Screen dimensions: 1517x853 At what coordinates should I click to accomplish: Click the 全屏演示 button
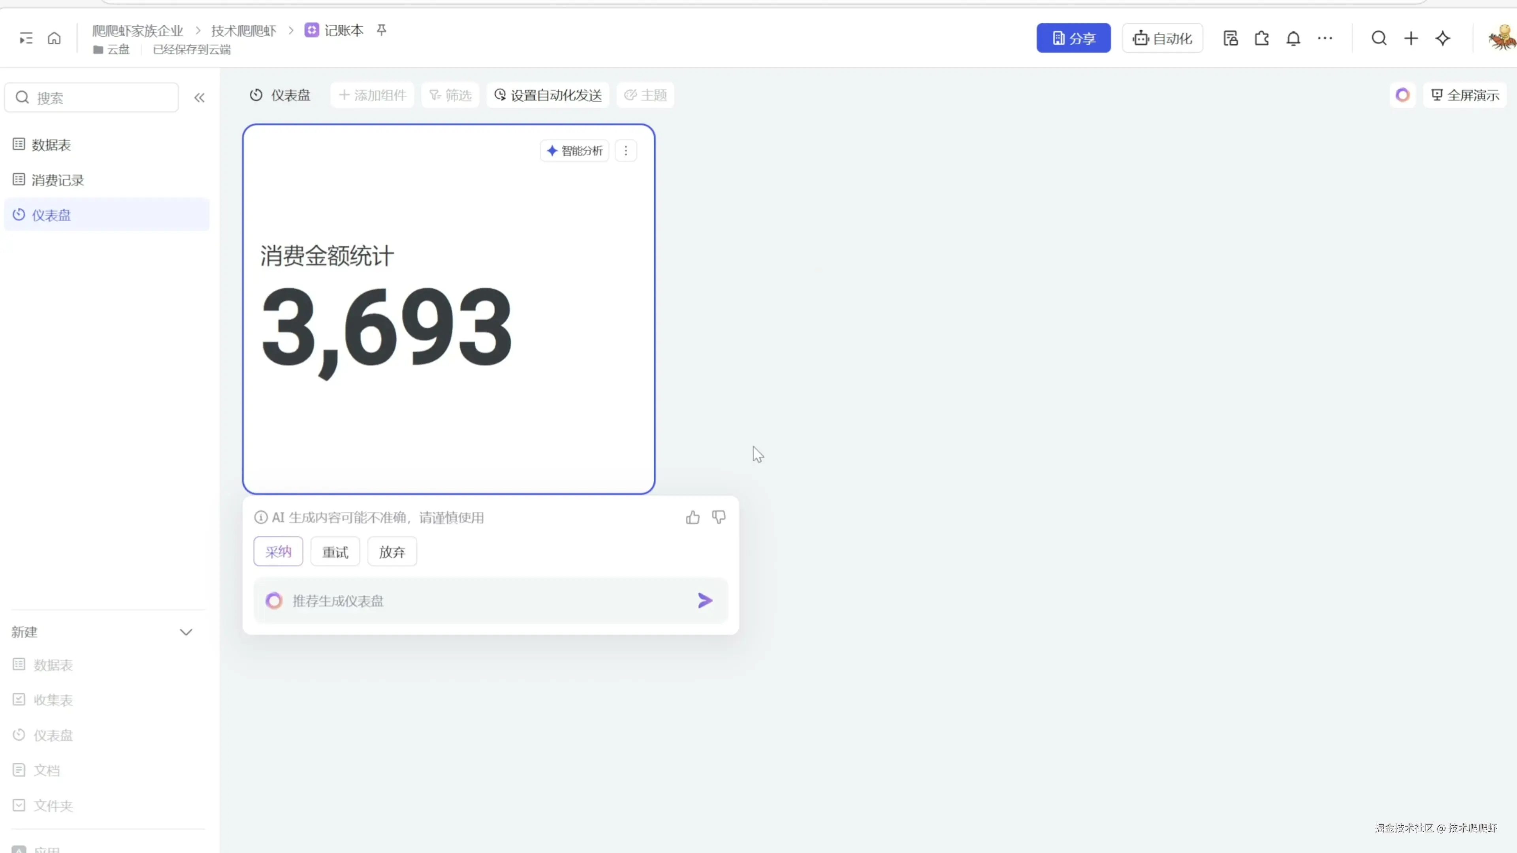[x=1464, y=95]
